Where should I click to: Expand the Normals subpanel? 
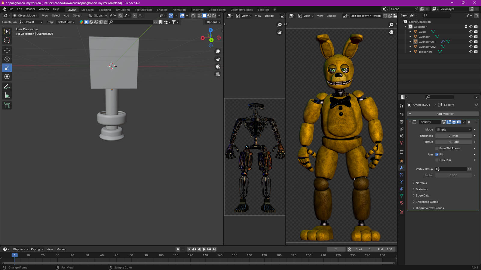tap(421, 183)
